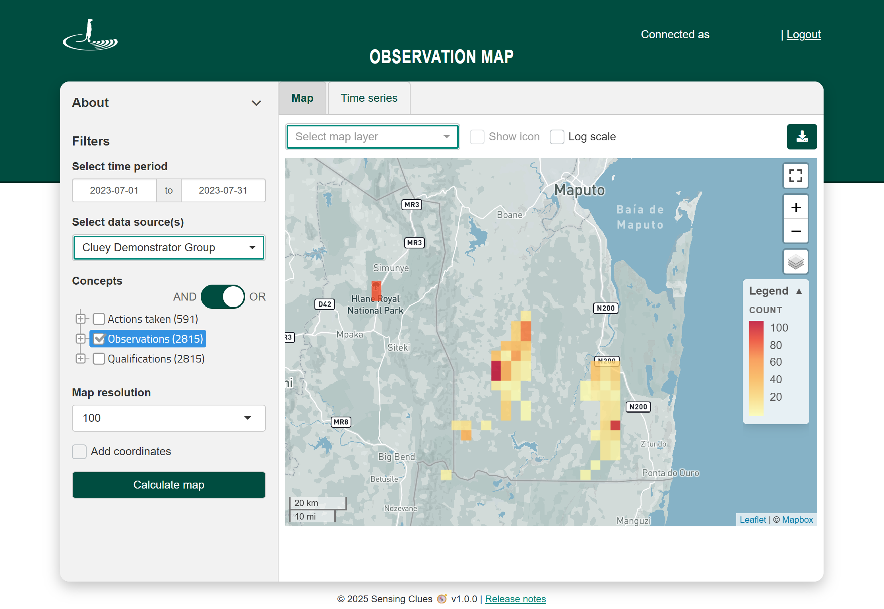Click the red heatmap cell at Hlane Royal
884x609 pixels.
(x=376, y=291)
